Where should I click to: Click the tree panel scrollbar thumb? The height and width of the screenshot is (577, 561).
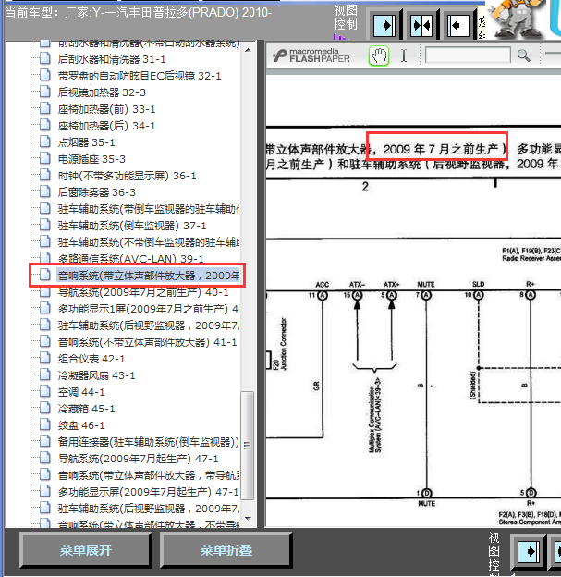coord(248,446)
